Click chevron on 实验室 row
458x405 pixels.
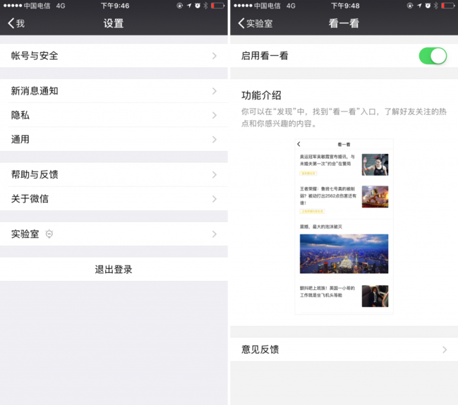[215, 234]
